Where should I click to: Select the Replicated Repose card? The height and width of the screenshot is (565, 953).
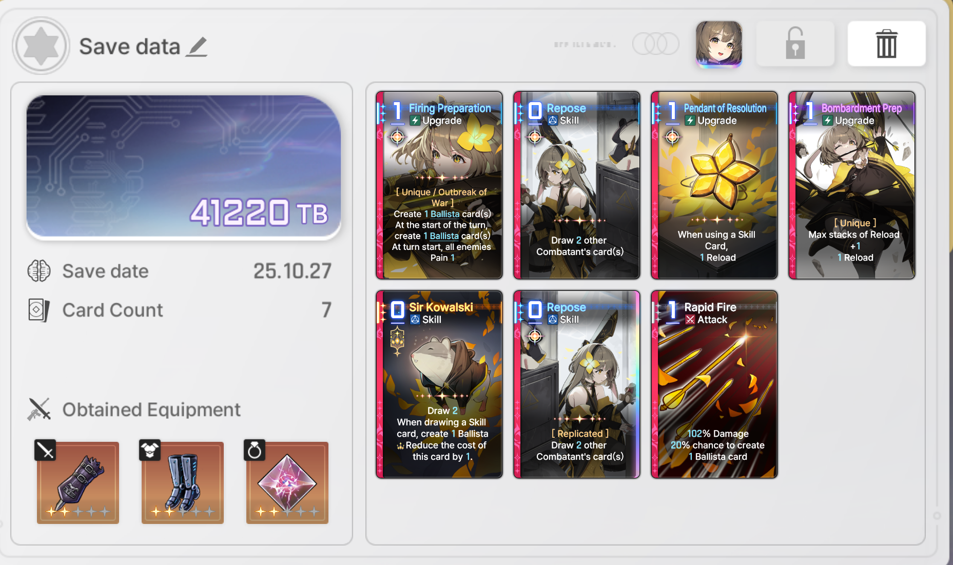(577, 384)
